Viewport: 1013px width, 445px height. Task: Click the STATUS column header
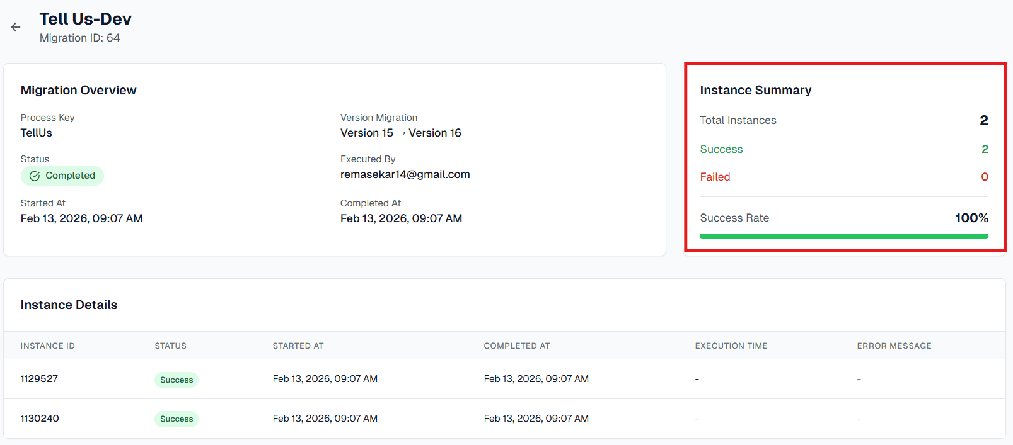(171, 346)
